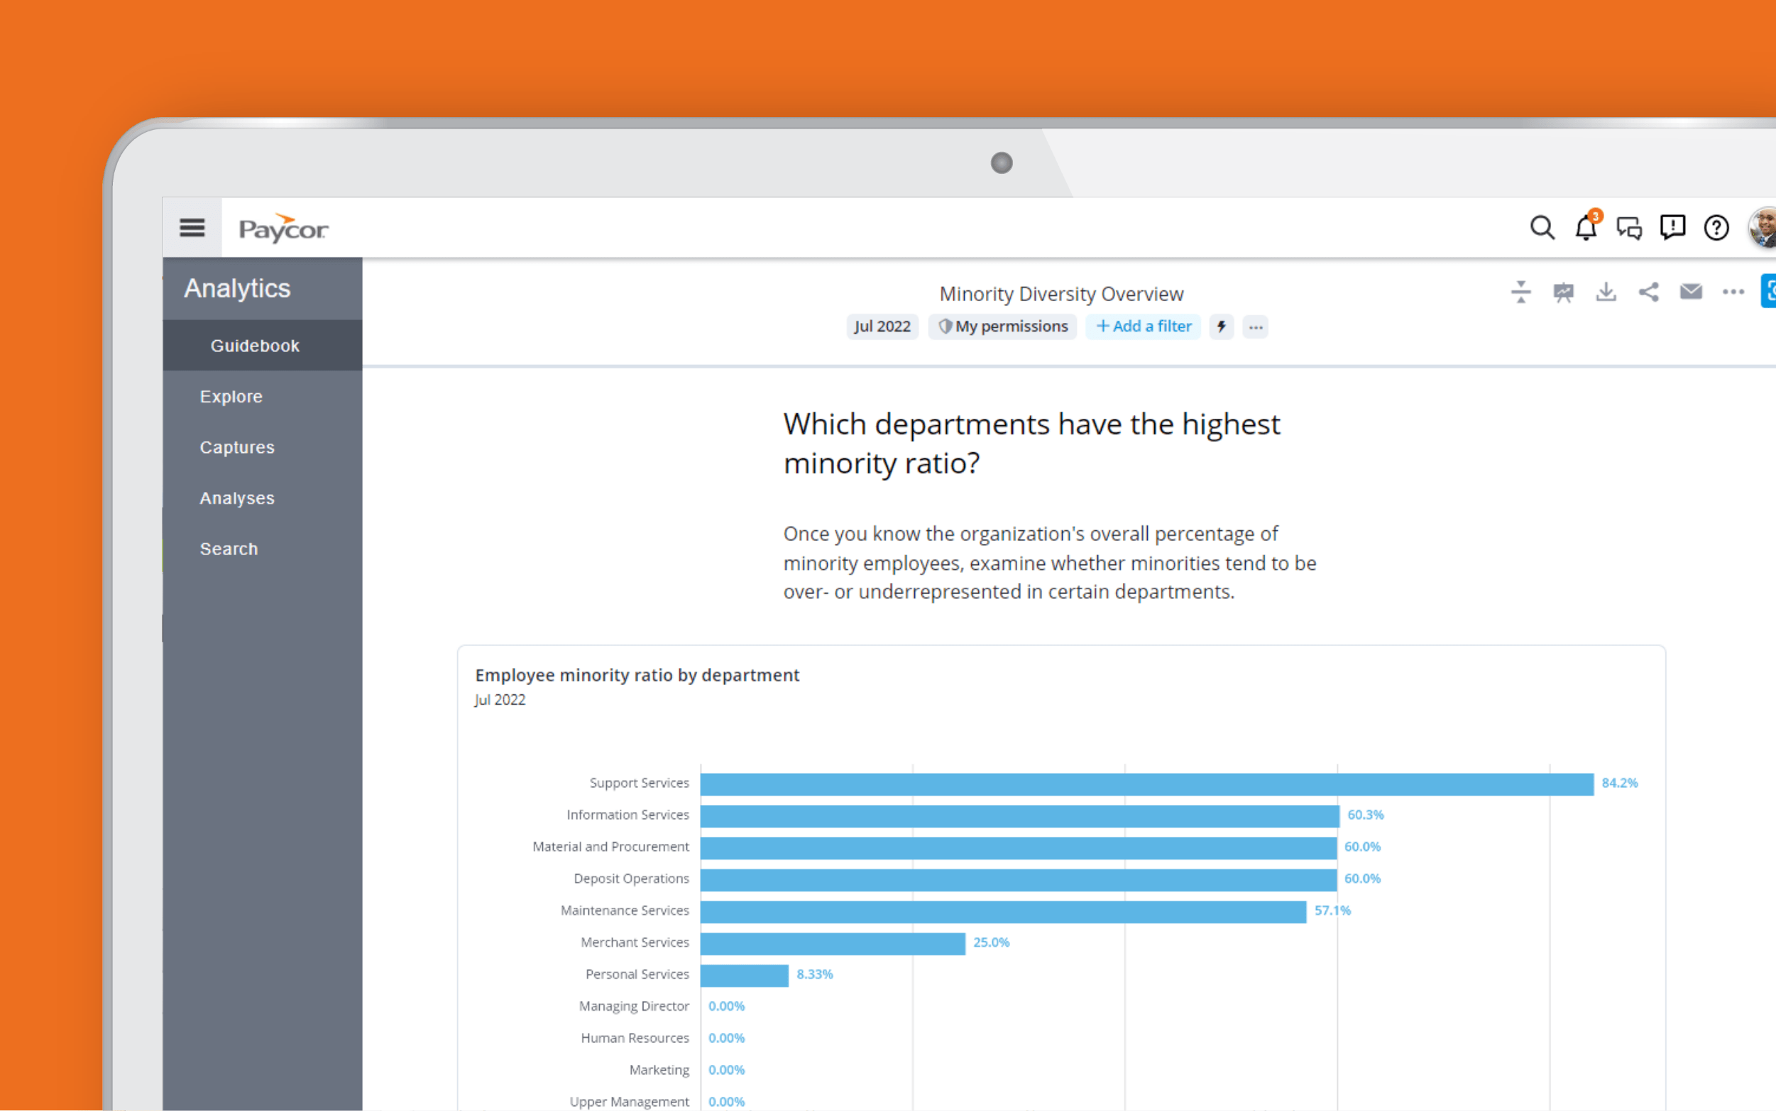This screenshot has width=1776, height=1111.
Task: Click the Information Services bar
Action: pos(1019,816)
